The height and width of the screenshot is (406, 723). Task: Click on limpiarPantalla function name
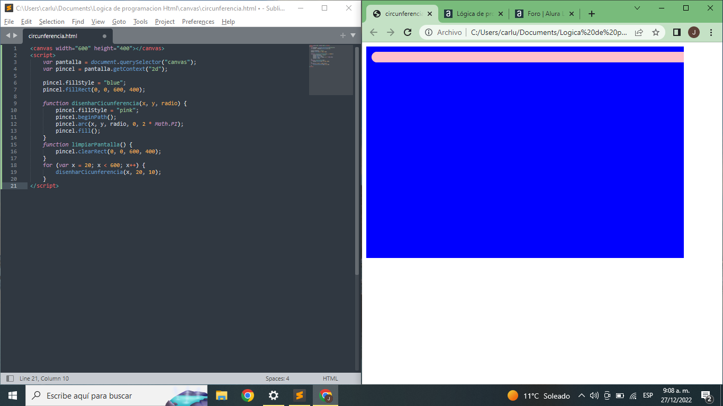pyautogui.click(x=95, y=144)
